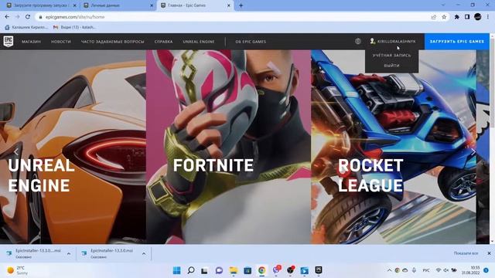Open Viber from the taskbar
The width and height of the screenshot is (495, 278).
click(276, 270)
